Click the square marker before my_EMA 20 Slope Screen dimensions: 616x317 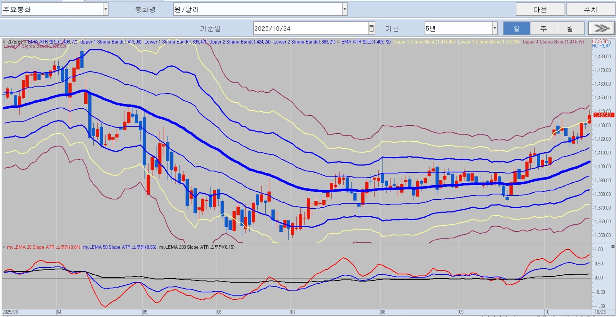(x=4, y=247)
